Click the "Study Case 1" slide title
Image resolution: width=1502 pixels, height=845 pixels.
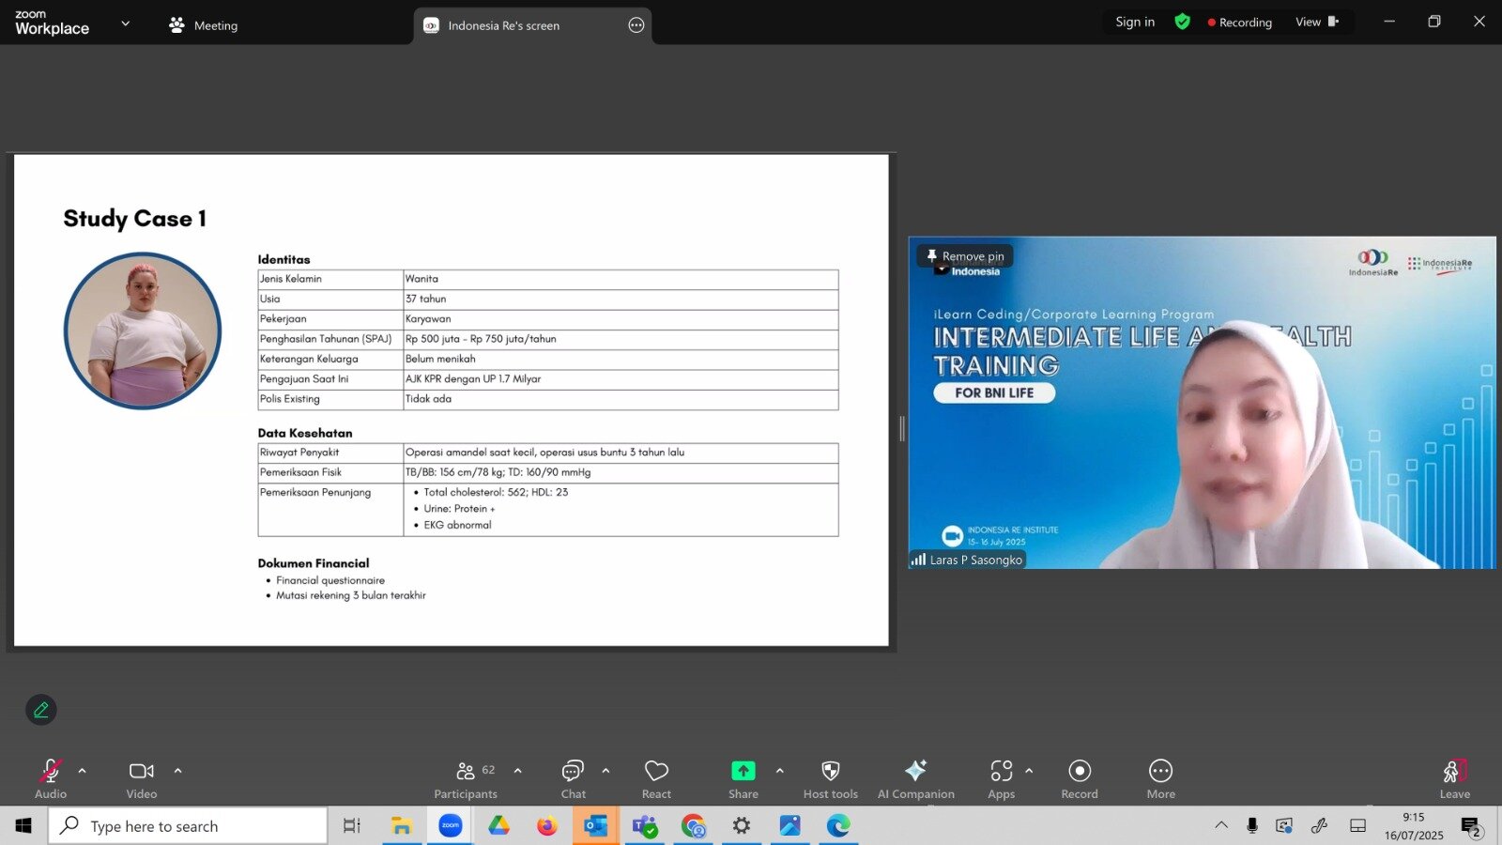(135, 219)
